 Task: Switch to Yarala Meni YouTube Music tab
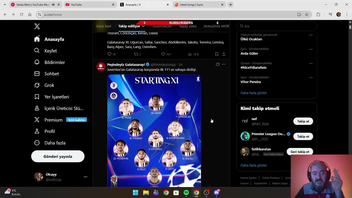[35, 5]
